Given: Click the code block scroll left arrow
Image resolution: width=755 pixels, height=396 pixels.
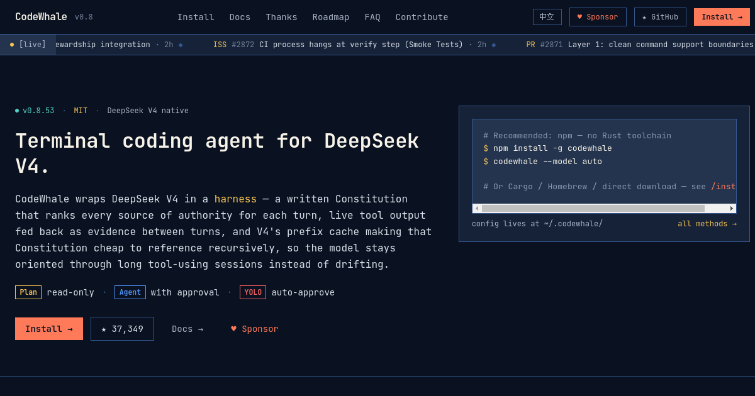Looking at the screenshot, I should coord(477,208).
